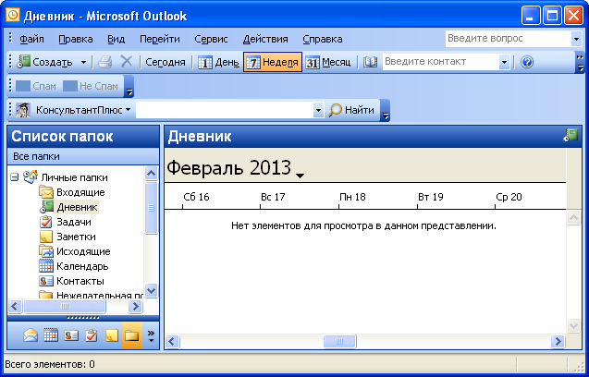This screenshot has height=377, width=589.
Task: Open the Действия menu
Action: click(265, 39)
